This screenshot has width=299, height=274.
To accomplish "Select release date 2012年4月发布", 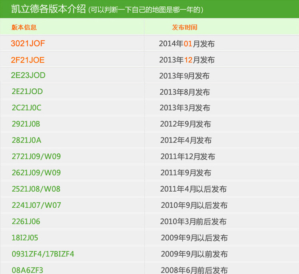I will click(186, 141).
